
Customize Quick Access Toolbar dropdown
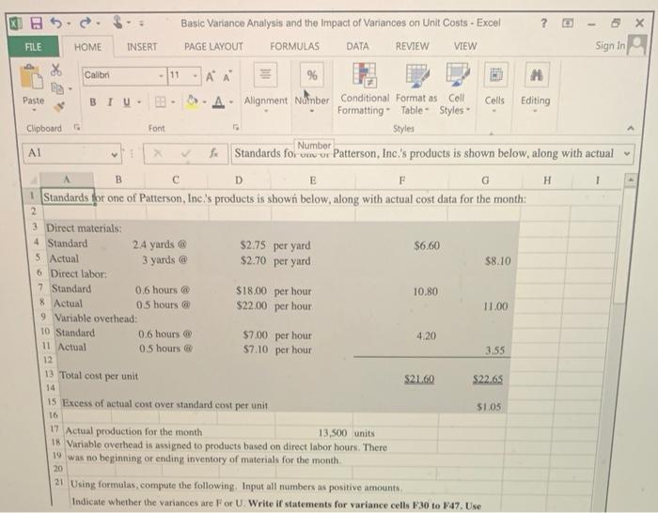click(141, 23)
